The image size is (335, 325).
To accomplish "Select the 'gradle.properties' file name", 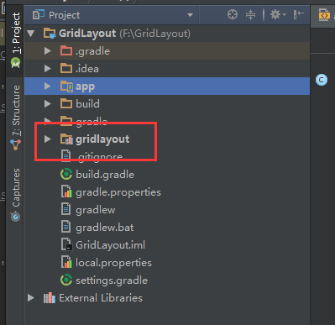I will (x=118, y=192).
